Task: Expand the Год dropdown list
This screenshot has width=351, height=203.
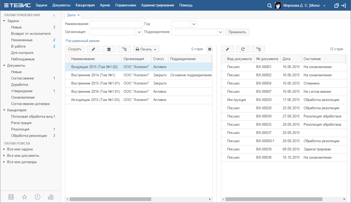Action: [x=194, y=24]
